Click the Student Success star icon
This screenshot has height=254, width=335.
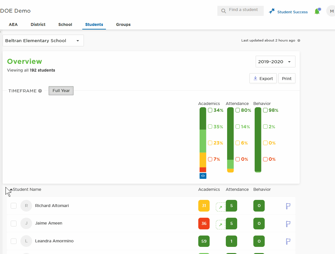pos(272,11)
